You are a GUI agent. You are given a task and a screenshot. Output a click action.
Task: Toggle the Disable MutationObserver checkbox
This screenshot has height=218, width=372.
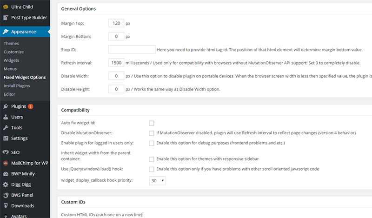152,133
